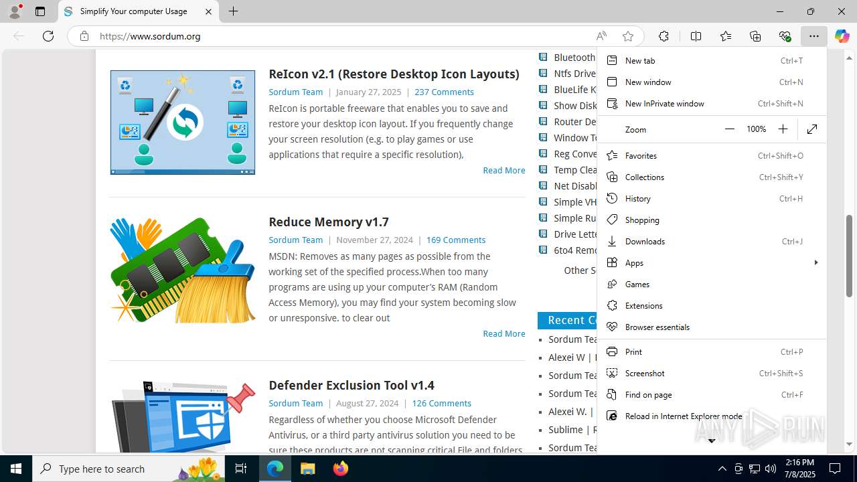The height and width of the screenshot is (482, 857).
Task: Open Task View on the taskbar
Action: click(x=241, y=469)
